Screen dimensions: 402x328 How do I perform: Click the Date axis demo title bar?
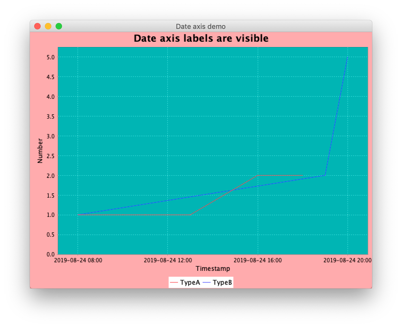[x=201, y=26]
